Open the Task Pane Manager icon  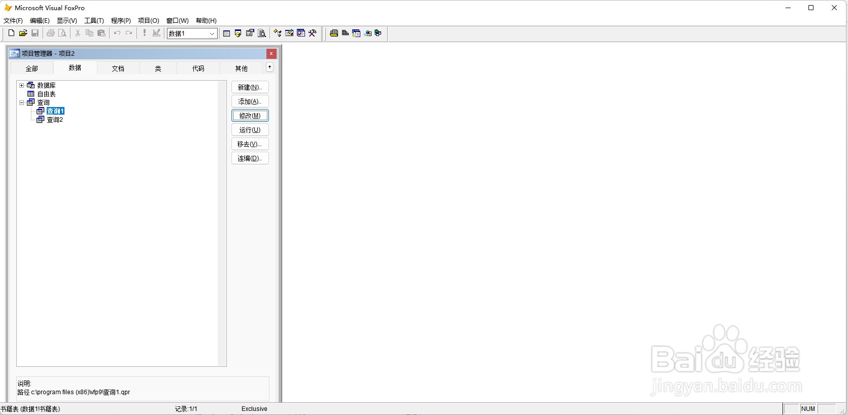301,33
